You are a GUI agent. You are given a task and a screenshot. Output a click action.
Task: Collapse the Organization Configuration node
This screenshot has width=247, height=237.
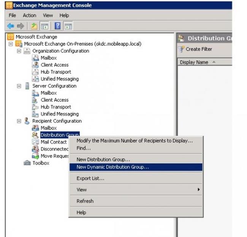(x=19, y=51)
